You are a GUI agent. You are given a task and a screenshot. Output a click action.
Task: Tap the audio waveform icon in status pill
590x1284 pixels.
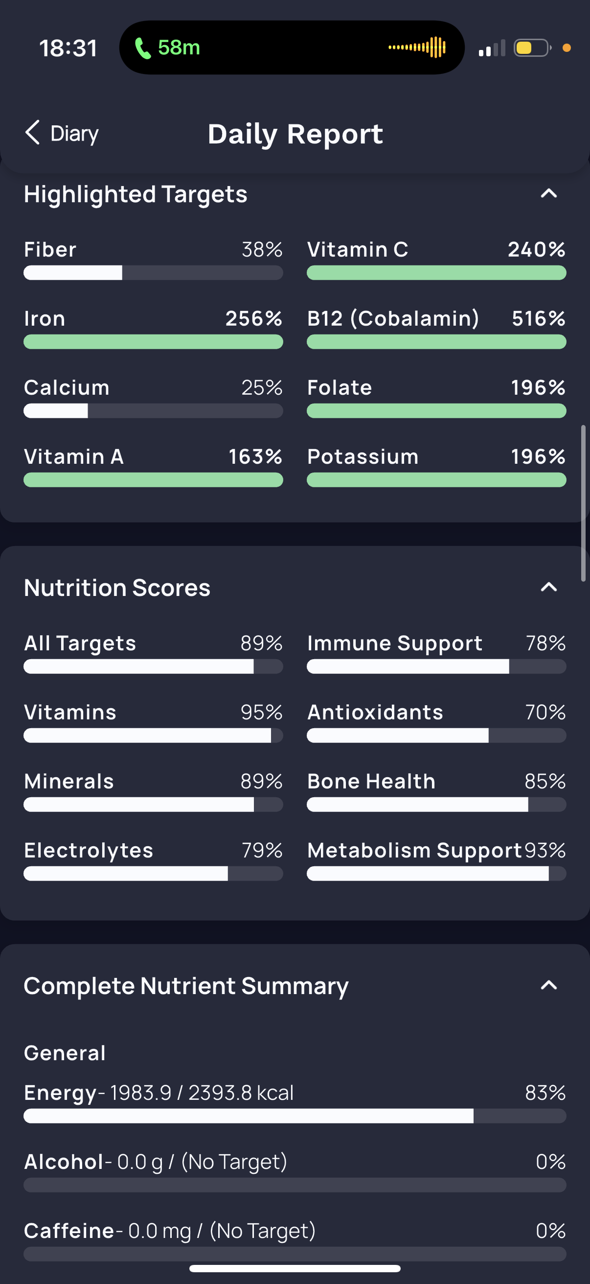[417, 48]
